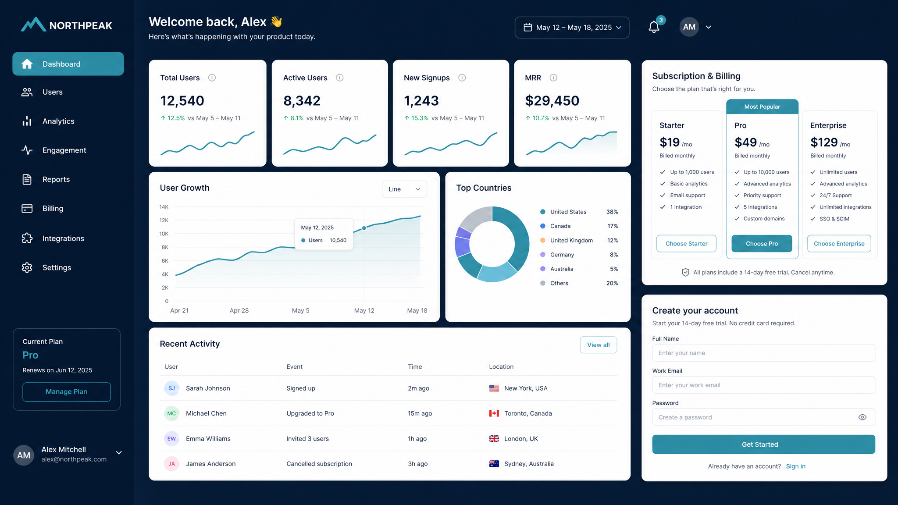Click the Get Started button
Image resolution: width=898 pixels, height=505 pixels.
[763, 445]
